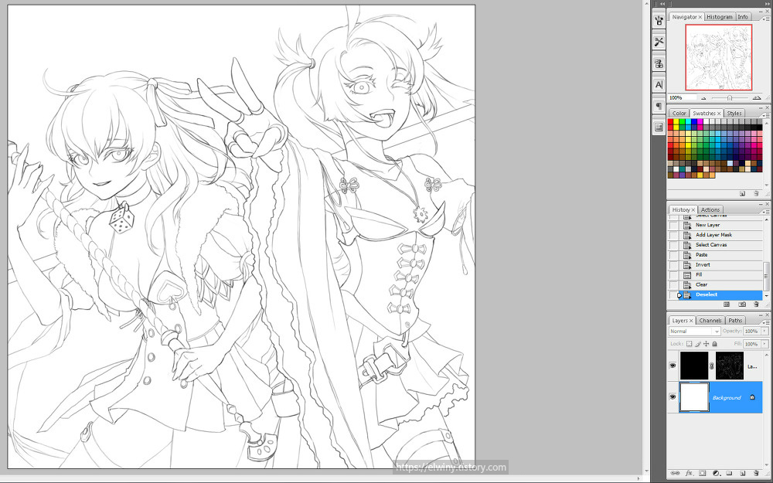Toggle Lock all

coord(714,344)
